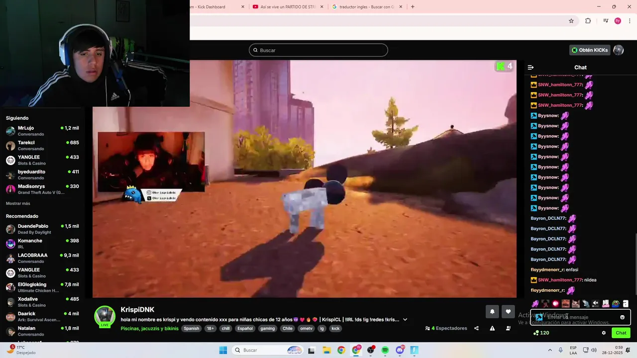Viewport: 637px width, 358px height.
Task: Send message with the green Chat button
Action: [x=621, y=333]
